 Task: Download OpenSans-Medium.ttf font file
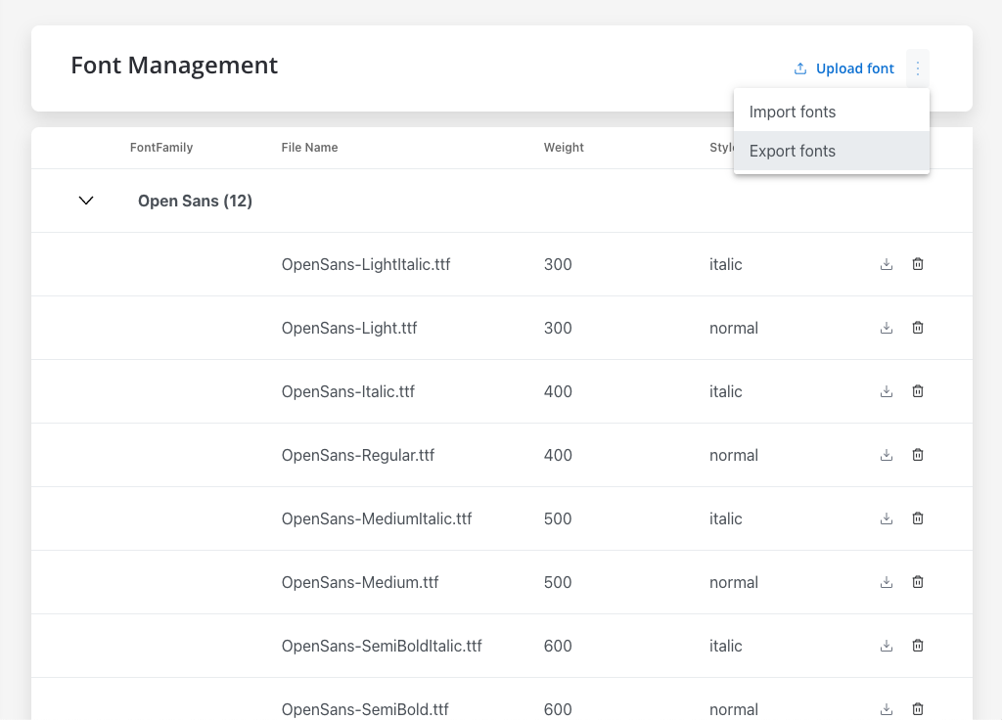[x=887, y=582]
